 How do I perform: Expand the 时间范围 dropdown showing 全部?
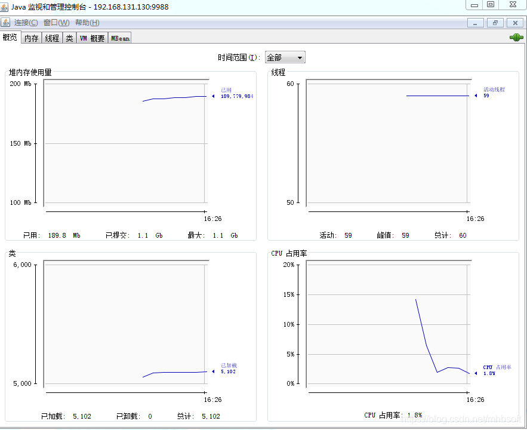click(285, 57)
